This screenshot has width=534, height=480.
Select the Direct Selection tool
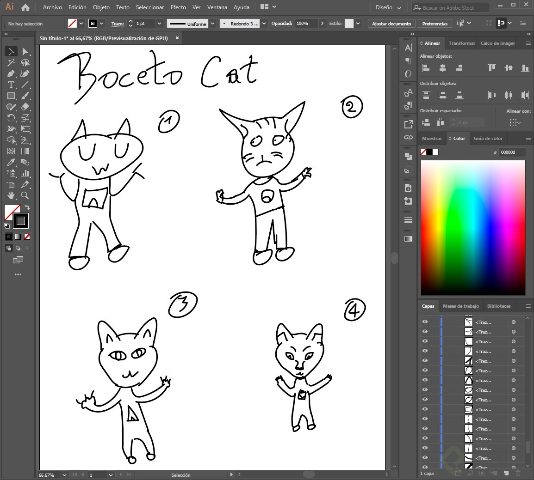(x=25, y=51)
